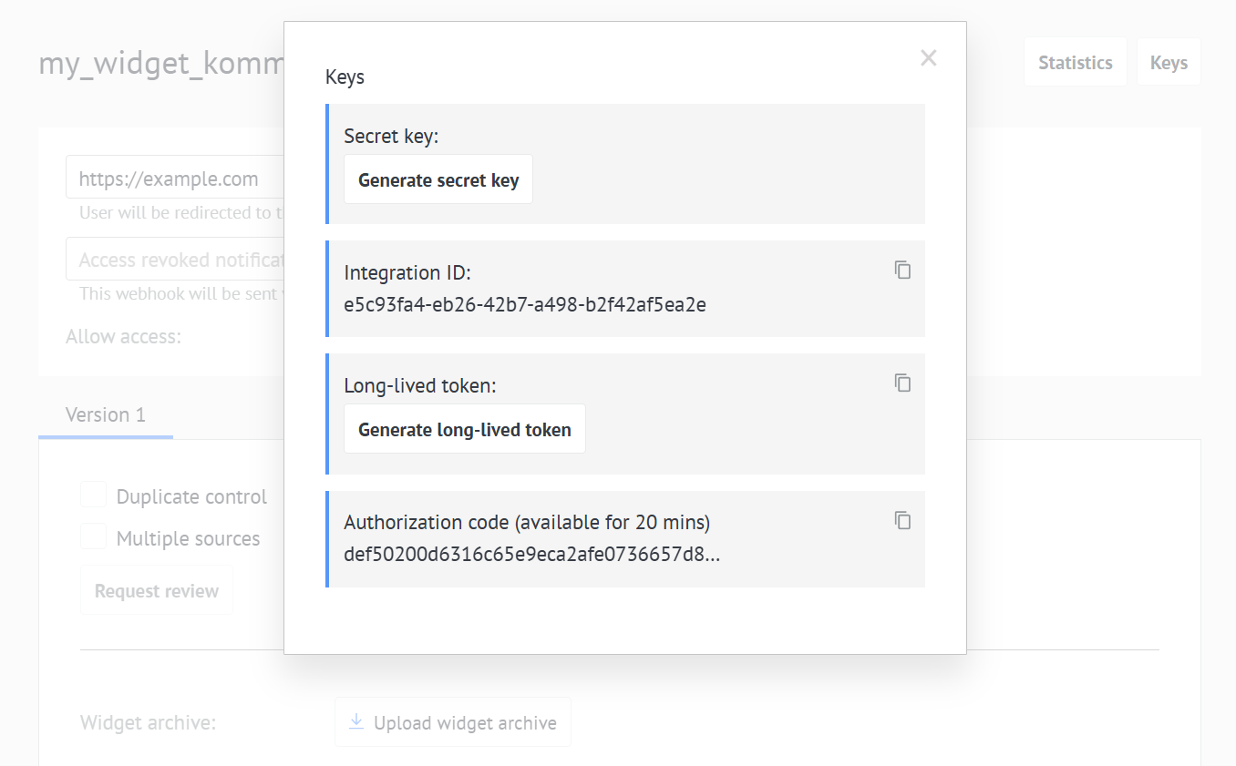Select the authorization code text
The height and width of the screenshot is (766, 1236).
[x=531, y=554]
